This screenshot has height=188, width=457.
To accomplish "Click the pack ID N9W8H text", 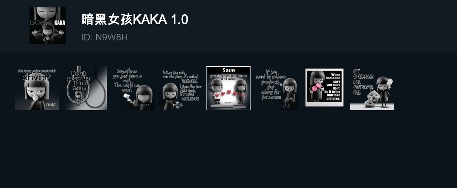I will click(104, 37).
